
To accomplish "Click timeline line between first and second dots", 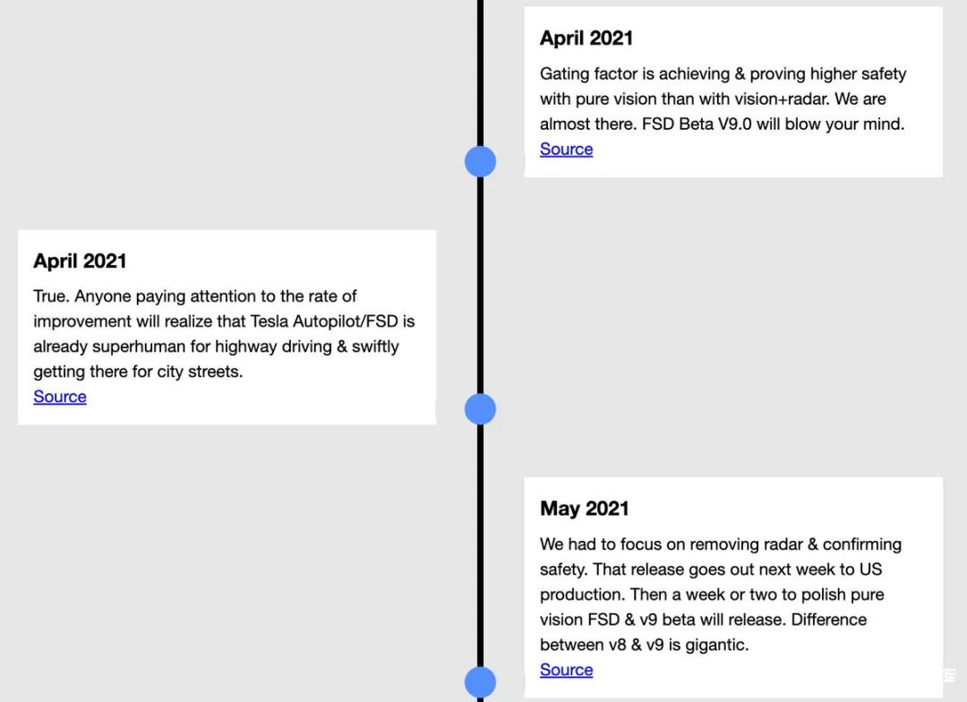I will coord(481,285).
